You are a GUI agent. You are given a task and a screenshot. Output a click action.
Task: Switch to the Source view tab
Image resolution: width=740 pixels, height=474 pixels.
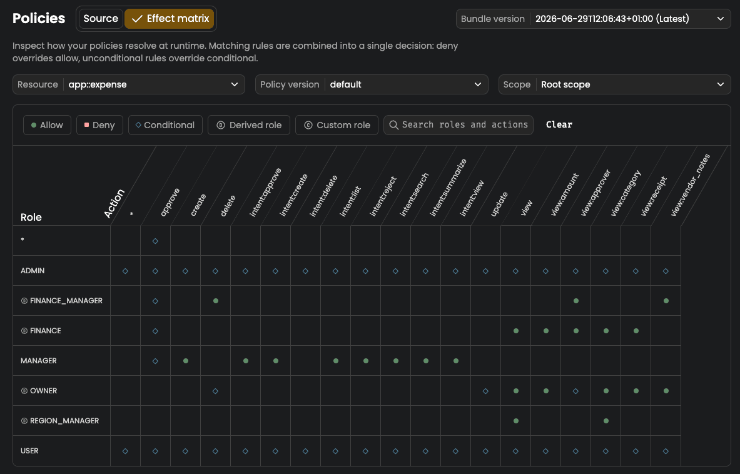(x=101, y=18)
